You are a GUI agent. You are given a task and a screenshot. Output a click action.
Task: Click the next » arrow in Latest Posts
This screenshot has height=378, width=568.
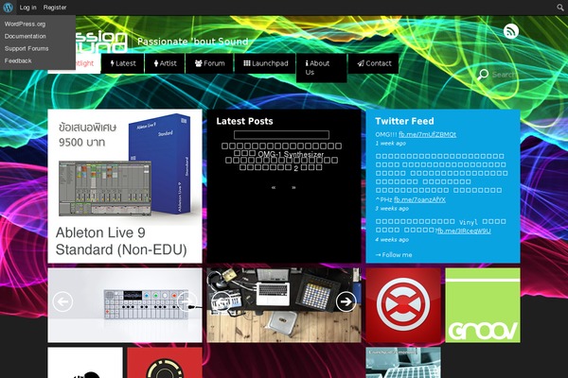293,187
